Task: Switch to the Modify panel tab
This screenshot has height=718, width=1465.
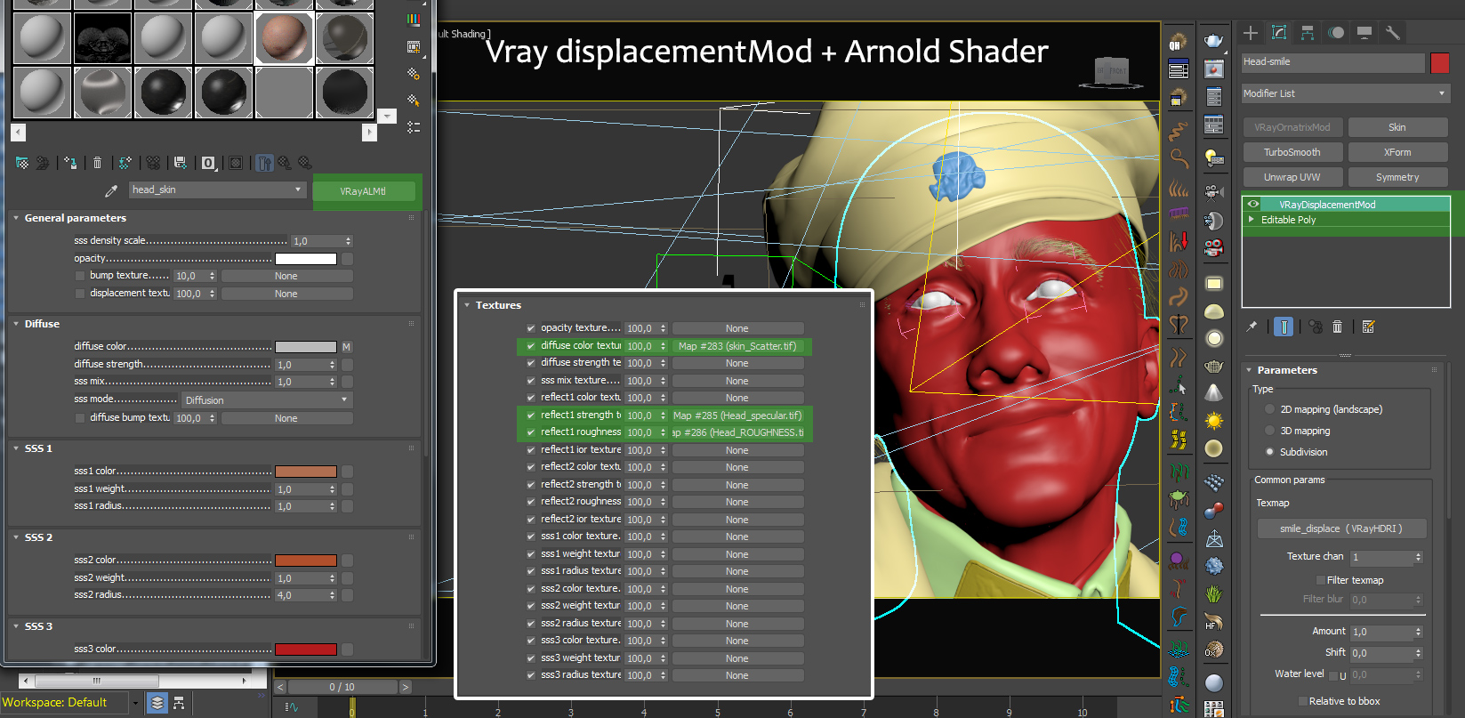Action: click(x=1279, y=33)
